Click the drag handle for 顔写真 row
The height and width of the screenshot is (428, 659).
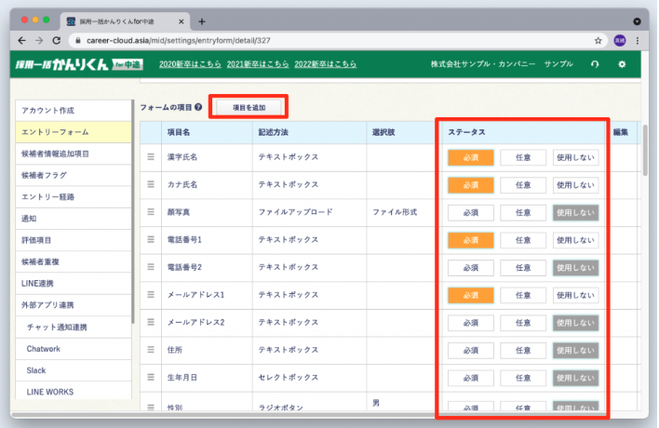pyautogui.click(x=151, y=212)
